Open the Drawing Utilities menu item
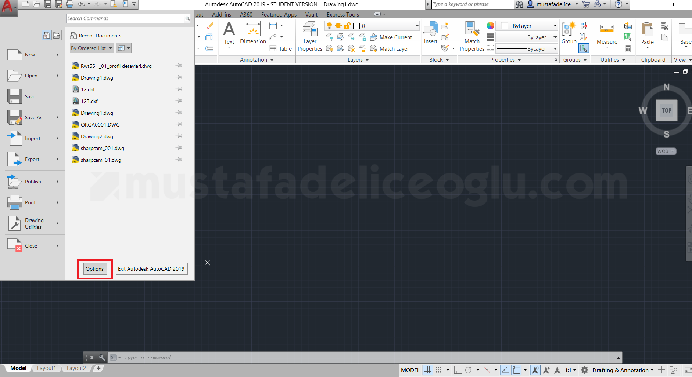692x377 pixels. point(33,223)
